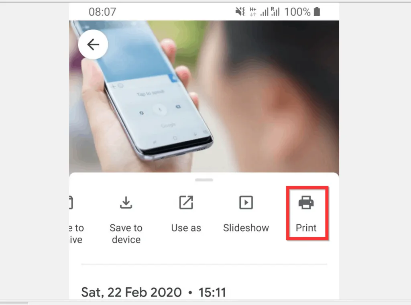
Task: Go back using the arrow button
Action: click(x=93, y=44)
